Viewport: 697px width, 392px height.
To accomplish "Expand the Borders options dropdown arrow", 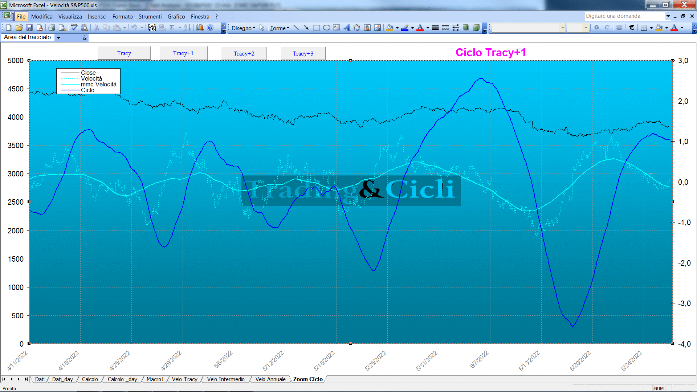I will tap(651, 28).
